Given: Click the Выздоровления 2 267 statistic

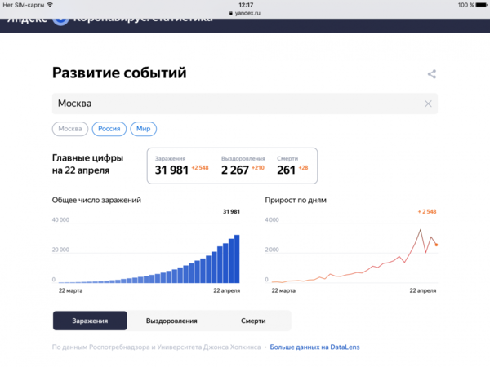Looking at the screenshot, I should pyautogui.click(x=244, y=166).
